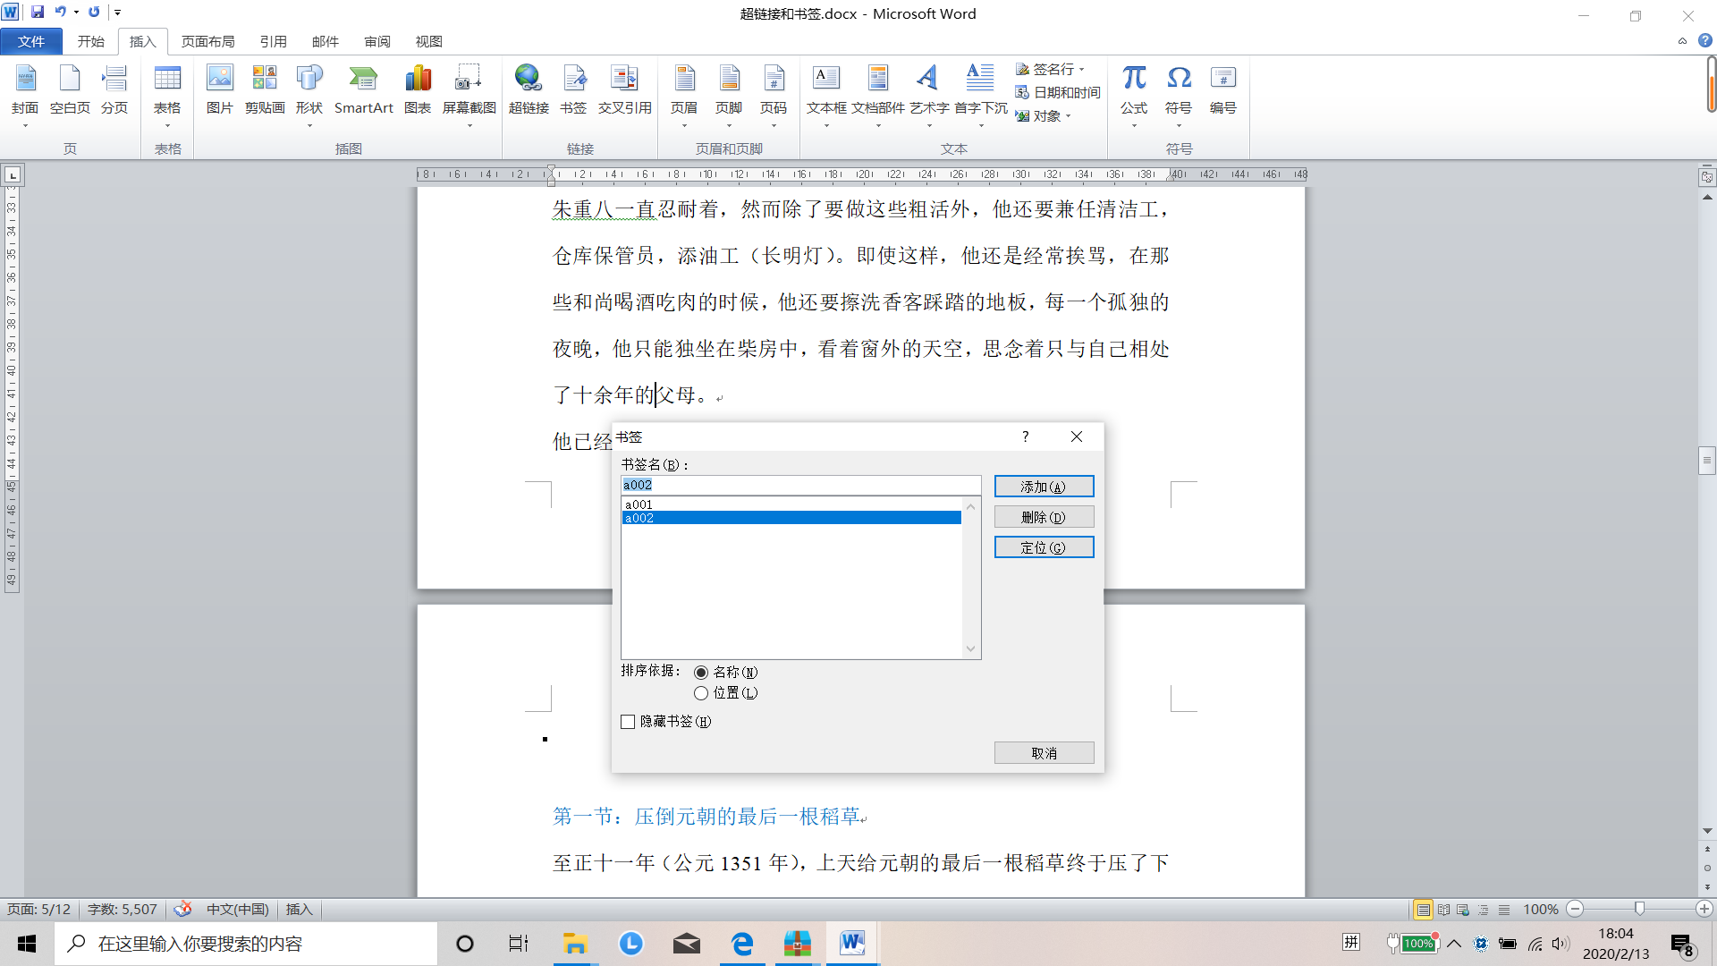Select the sort by Location (位置) radio

(701, 693)
